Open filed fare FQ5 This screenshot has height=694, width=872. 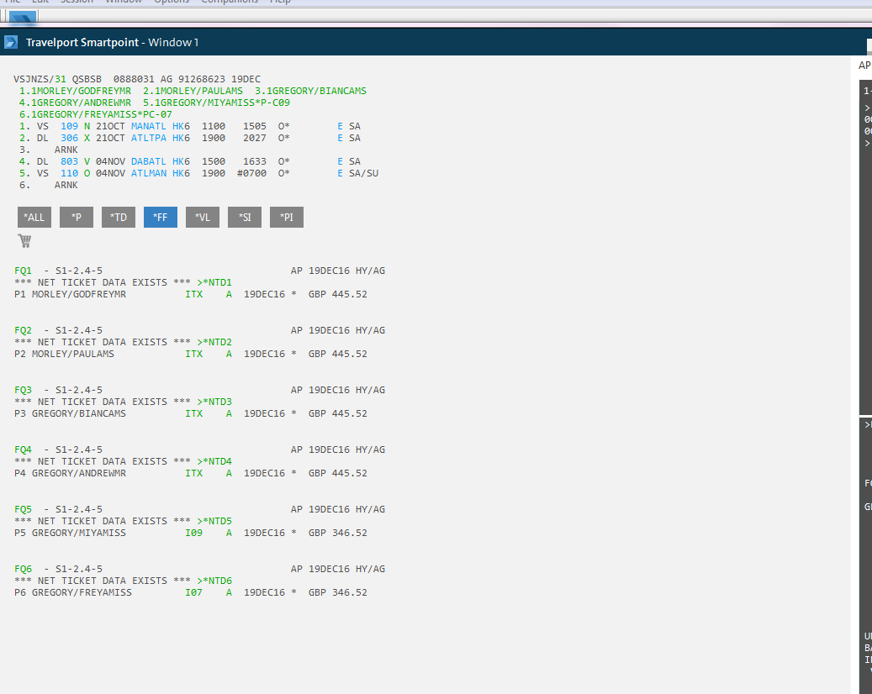tap(23, 509)
